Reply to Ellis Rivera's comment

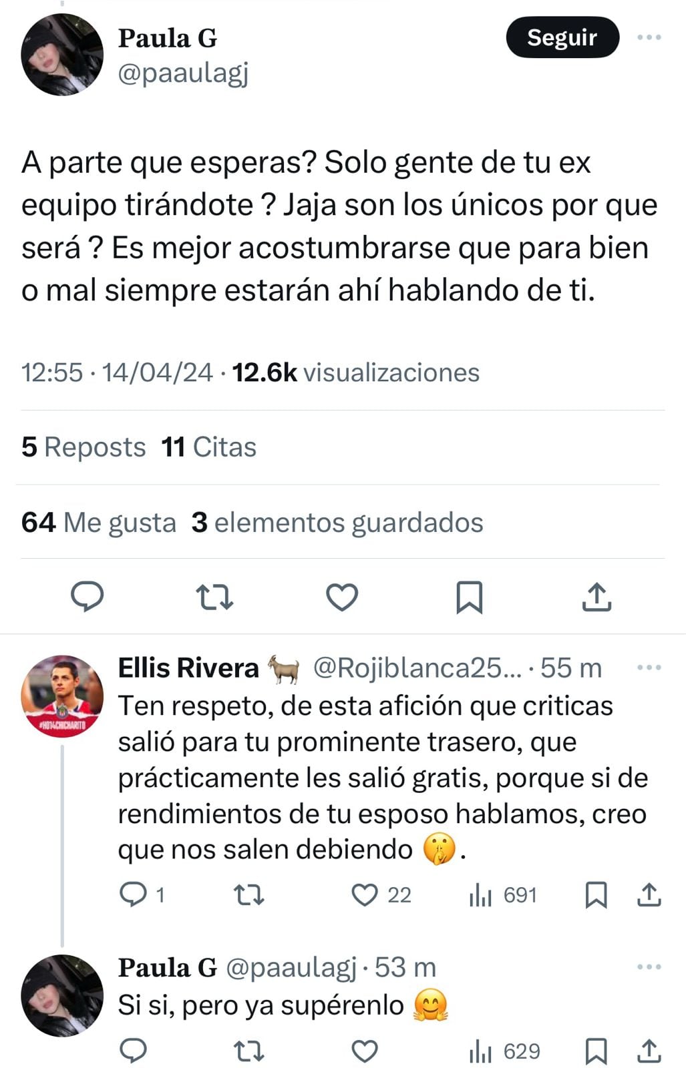[133, 894]
